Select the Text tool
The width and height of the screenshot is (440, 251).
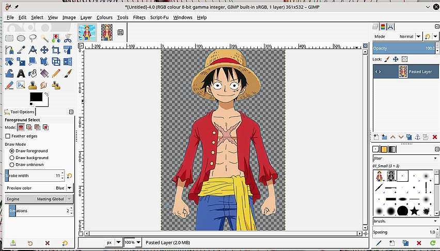point(21,73)
